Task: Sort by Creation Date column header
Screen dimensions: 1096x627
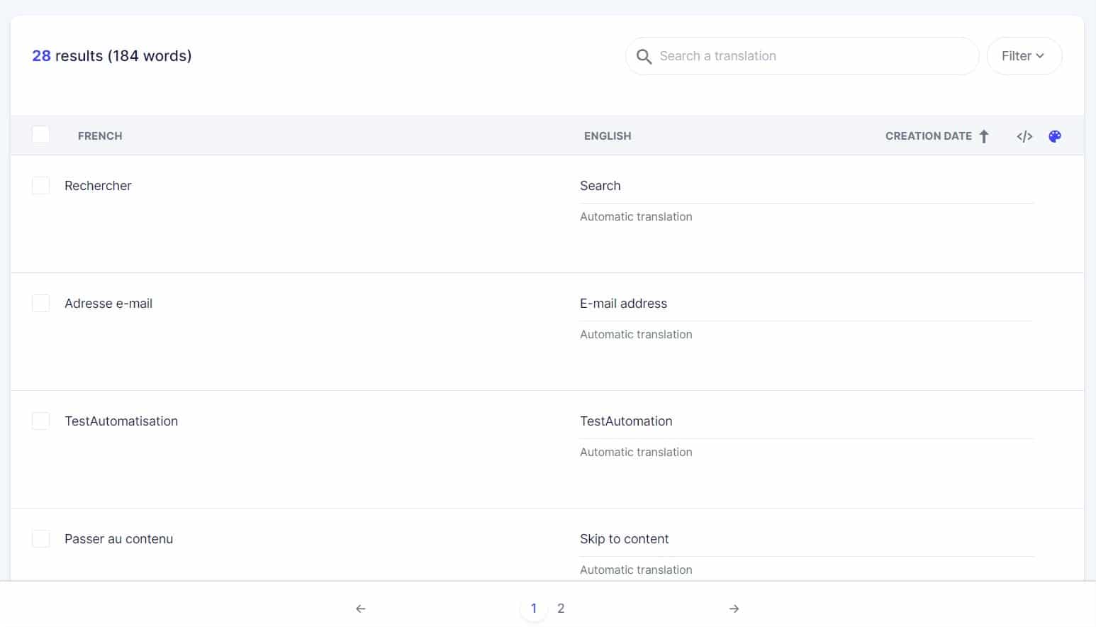Action: 928,136
